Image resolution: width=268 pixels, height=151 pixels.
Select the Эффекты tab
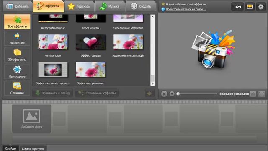click(x=49, y=6)
